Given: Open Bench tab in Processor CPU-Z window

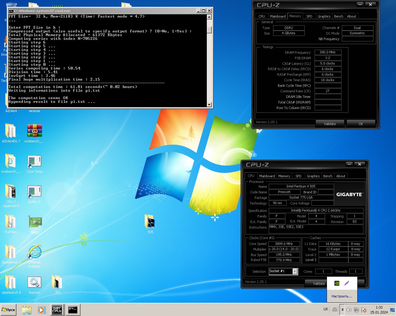Looking at the screenshot, I should click(x=328, y=176).
